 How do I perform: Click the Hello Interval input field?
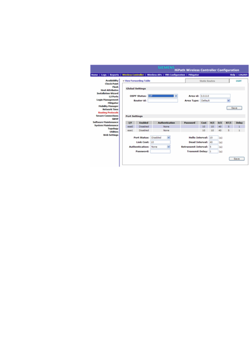tap(214, 138)
